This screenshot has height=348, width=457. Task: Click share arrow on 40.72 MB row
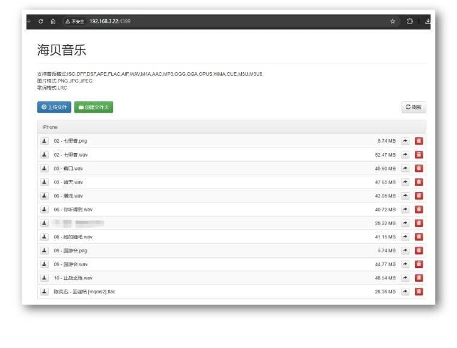(405, 210)
